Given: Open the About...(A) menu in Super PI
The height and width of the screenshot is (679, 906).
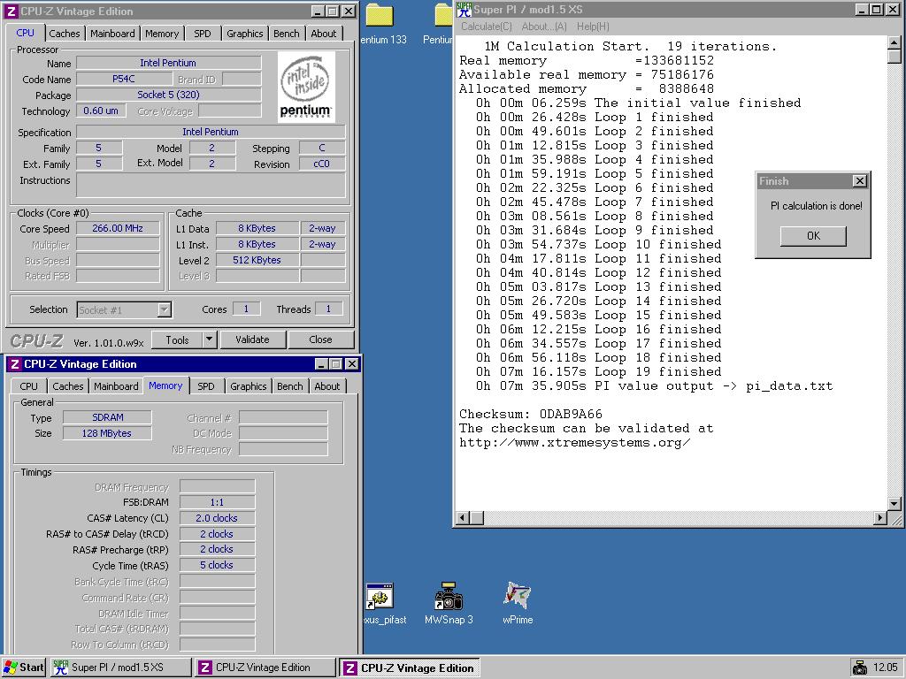Looking at the screenshot, I should [x=544, y=27].
